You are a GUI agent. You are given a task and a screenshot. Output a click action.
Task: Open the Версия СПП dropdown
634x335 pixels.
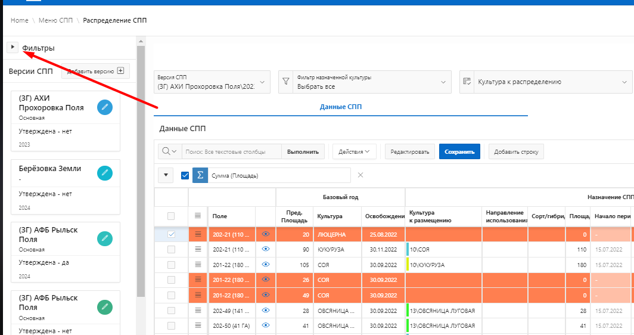(x=211, y=82)
